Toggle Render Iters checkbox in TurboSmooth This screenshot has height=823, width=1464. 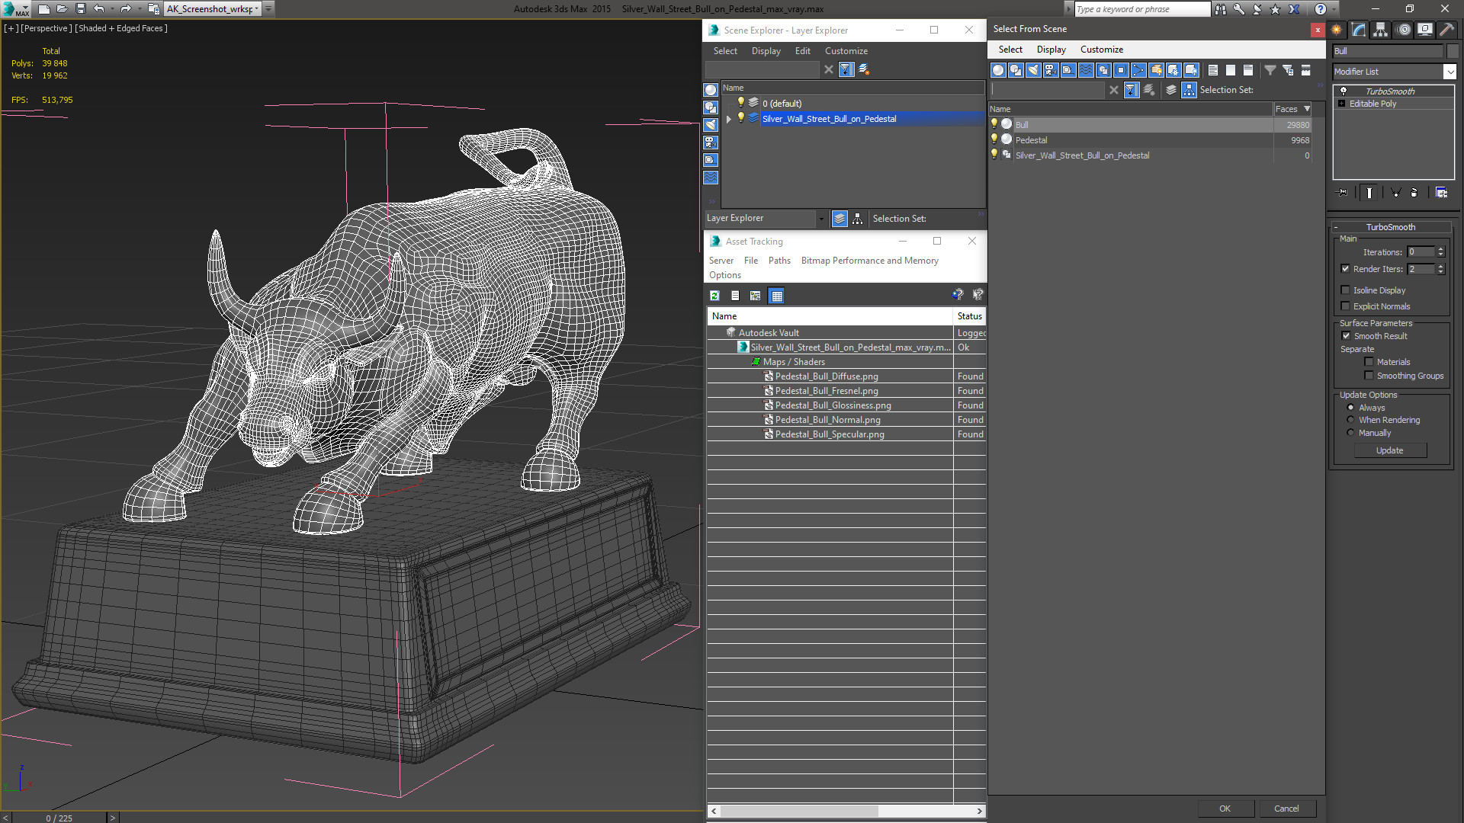(1346, 269)
